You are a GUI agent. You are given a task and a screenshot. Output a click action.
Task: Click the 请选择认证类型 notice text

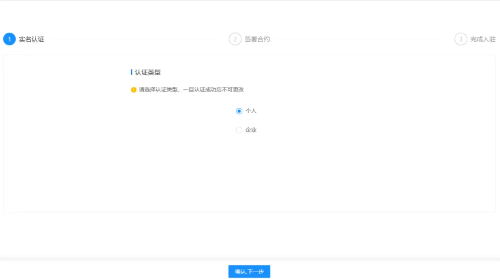[x=191, y=90]
